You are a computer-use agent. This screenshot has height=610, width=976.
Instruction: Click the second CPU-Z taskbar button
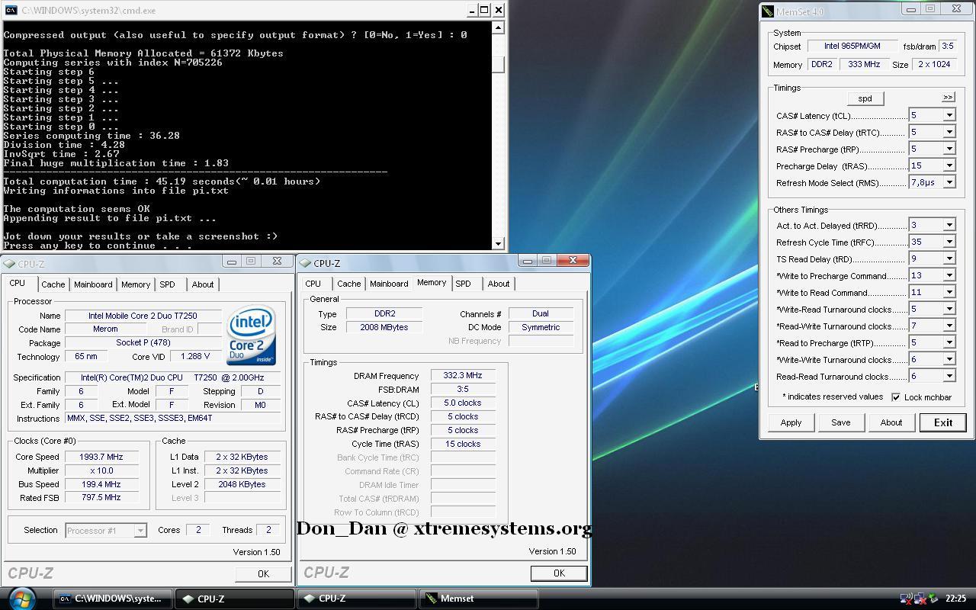pyautogui.click(x=356, y=599)
